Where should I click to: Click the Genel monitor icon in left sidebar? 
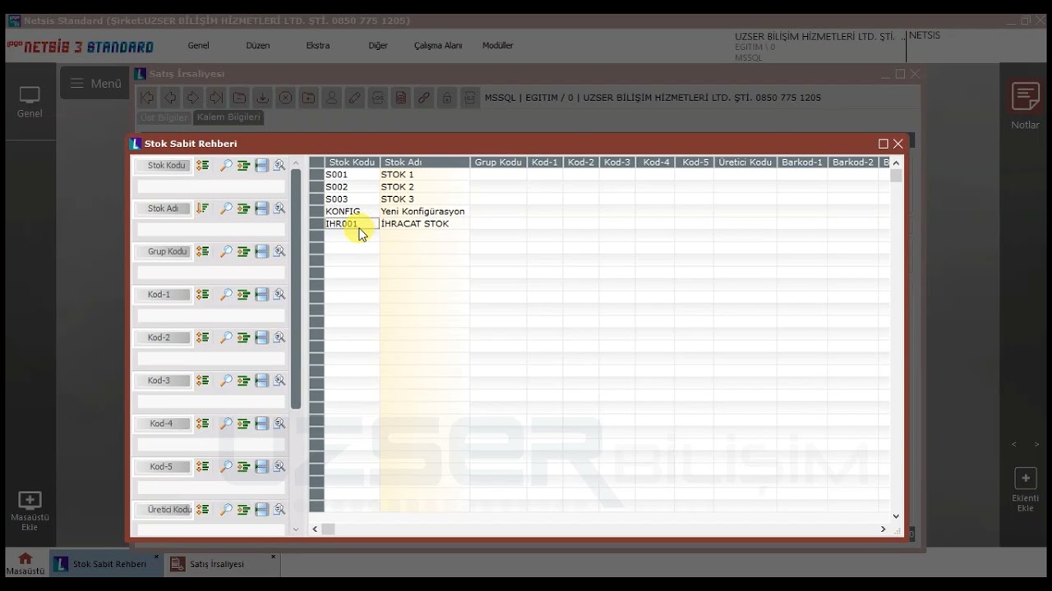tap(30, 95)
